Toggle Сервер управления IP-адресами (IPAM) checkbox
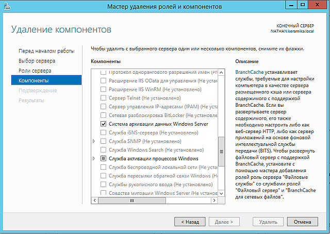This screenshot has height=234, width=330. coord(103,107)
